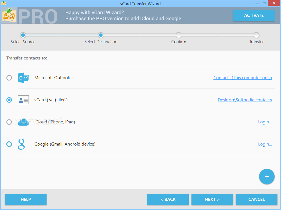Open Contacts (This computer only) link

tap(242, 78)
